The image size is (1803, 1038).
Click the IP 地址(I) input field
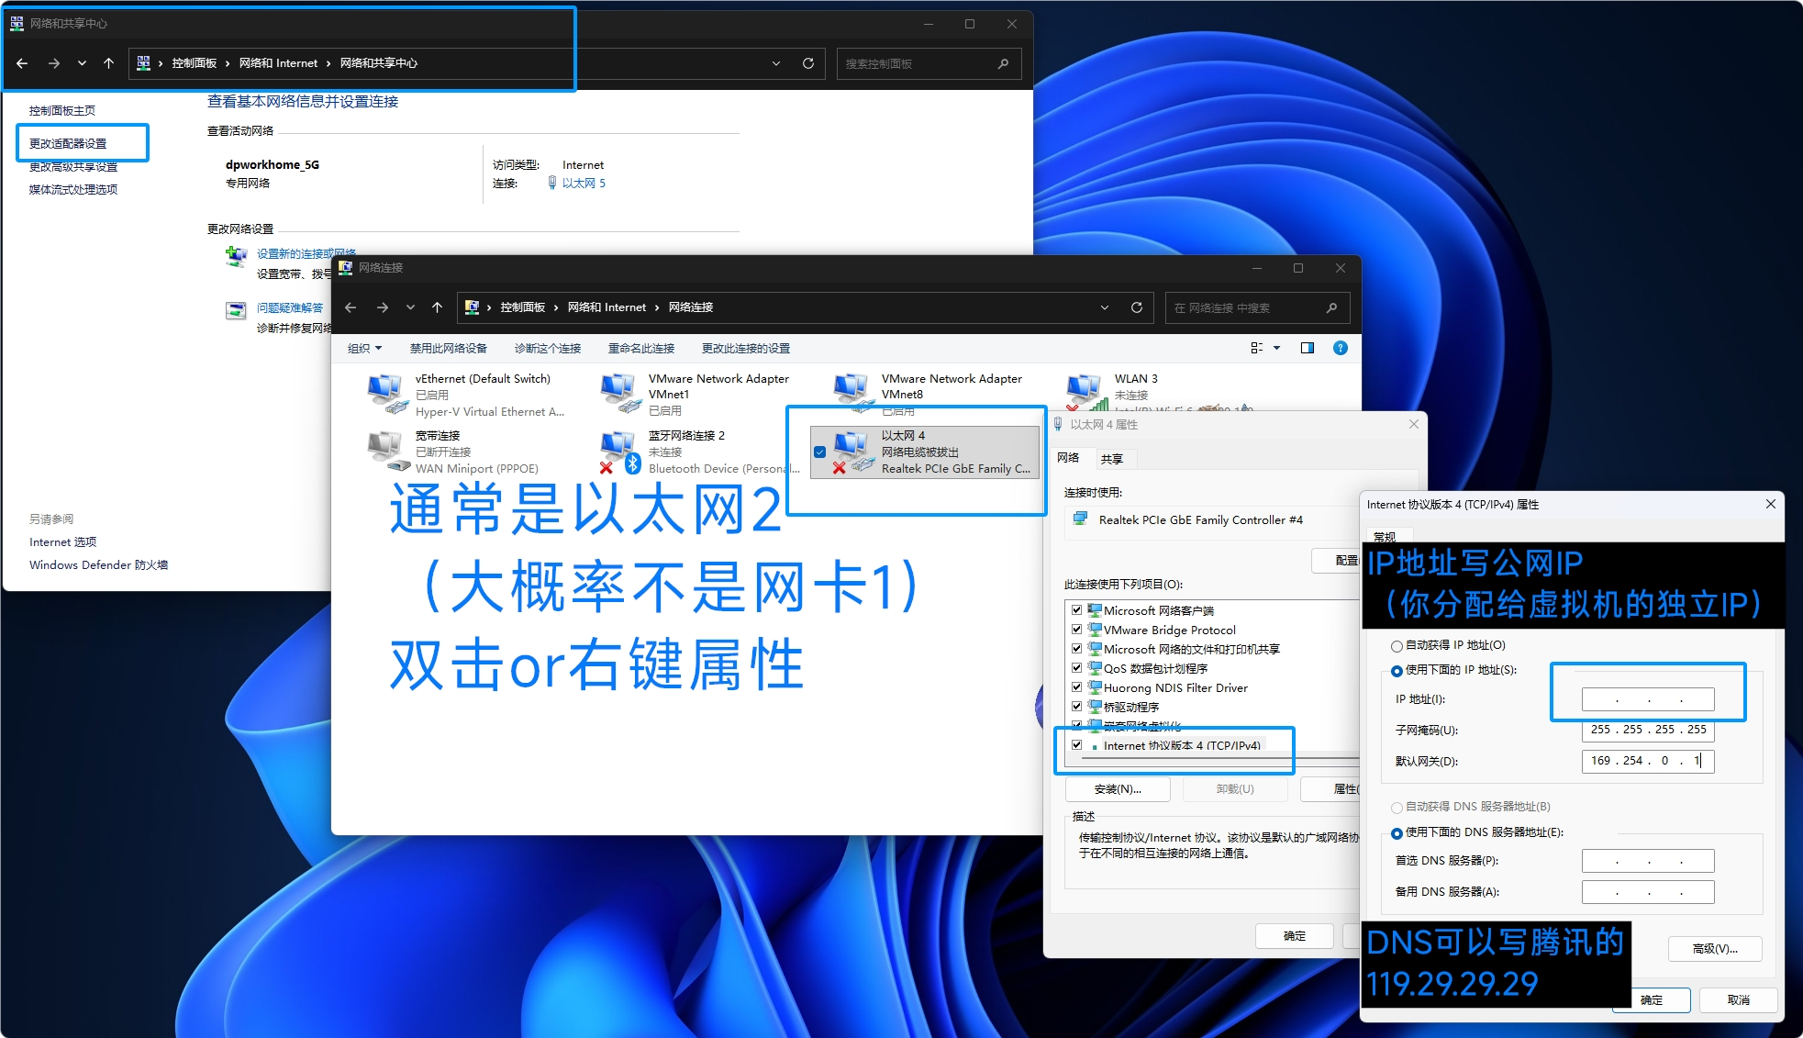[1648, 699]
